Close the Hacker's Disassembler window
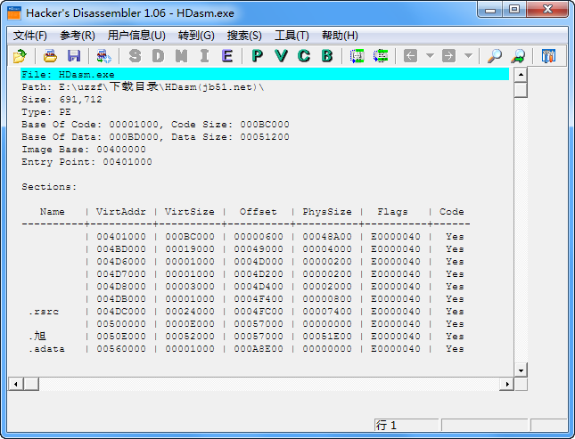The width and height of the screenshot is (575, 439). 548,10
